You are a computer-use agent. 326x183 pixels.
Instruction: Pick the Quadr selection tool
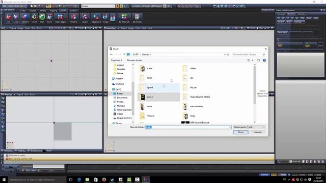pos(85,18)
